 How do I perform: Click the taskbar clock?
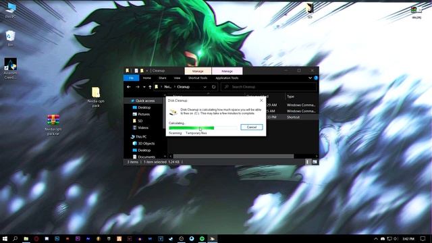click(x=408, y=238)
